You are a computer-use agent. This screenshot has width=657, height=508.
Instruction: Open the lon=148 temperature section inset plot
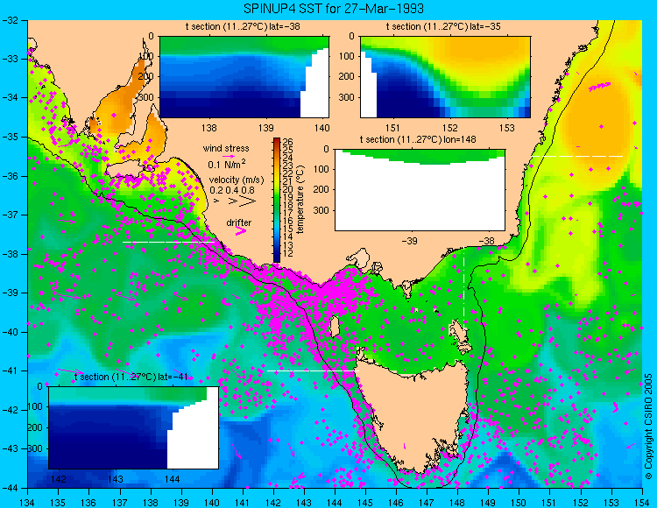[420, 190]
